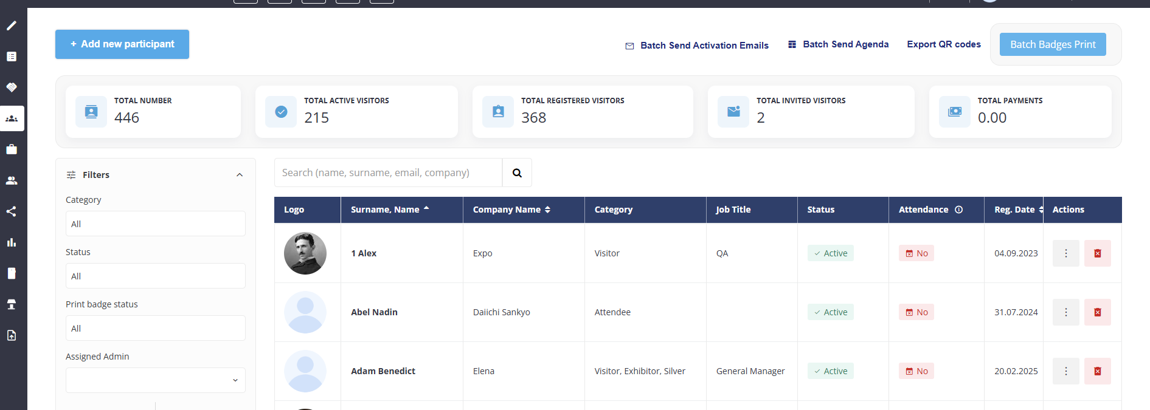Open the file upload icon in sidebar

coord(12,335)
